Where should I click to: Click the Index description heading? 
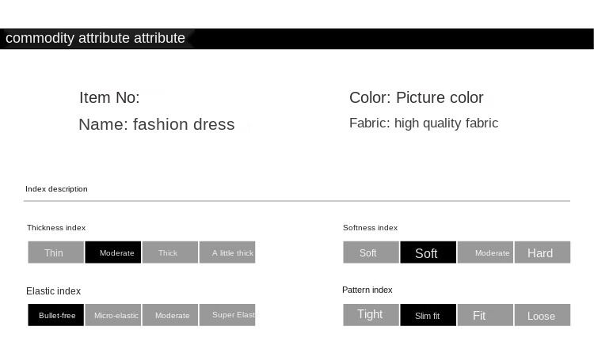56,189
